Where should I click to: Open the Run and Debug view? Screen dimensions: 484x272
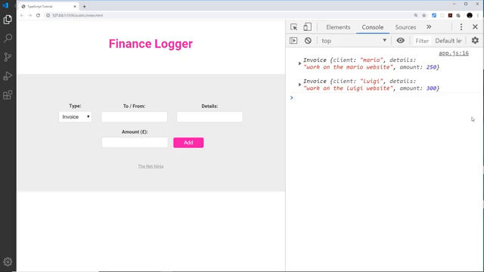click(8, 76)
